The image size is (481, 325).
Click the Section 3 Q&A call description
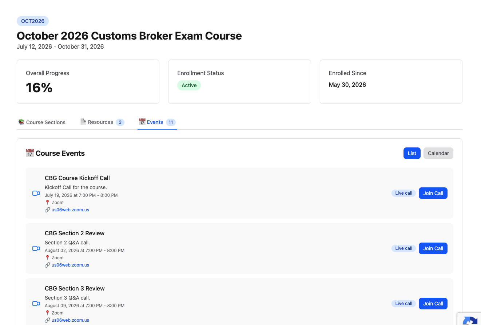[67, 298]
